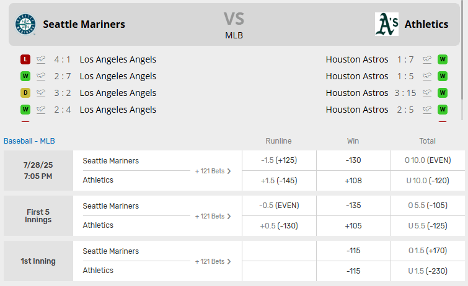This screenshot has width=468, height=286.
Task: Choose Over 5.5 (-105) First 5 Innings total
Action: (x=428, y=206)
